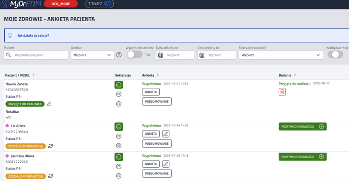Edit status with pencil icon beside Przyjęte do realizacji

pos(49,104)
